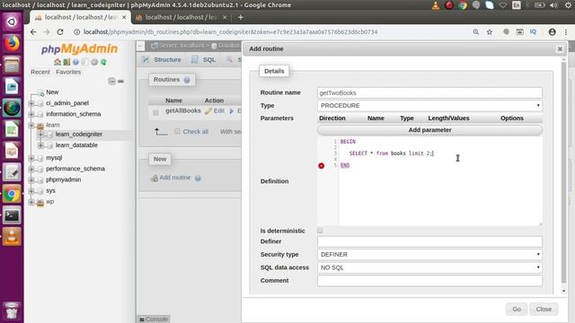Open the navigation panel settings gear
The height and width of the screenshot is (323, 575).
(x=94, y=62)
